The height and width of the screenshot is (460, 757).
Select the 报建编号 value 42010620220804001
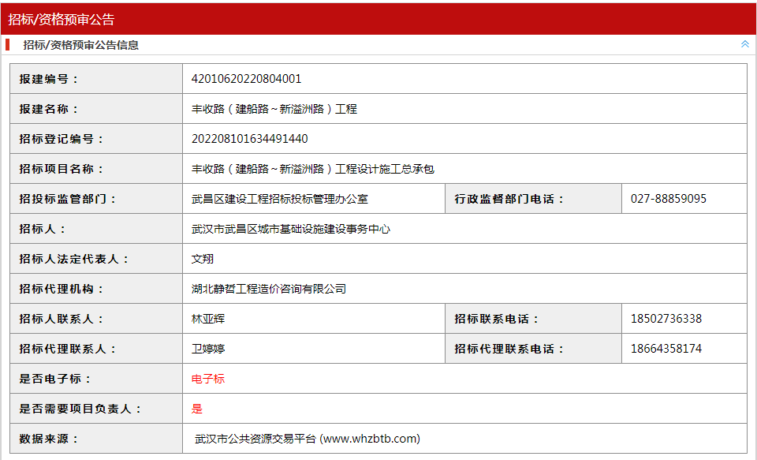(x=246, y=79)
